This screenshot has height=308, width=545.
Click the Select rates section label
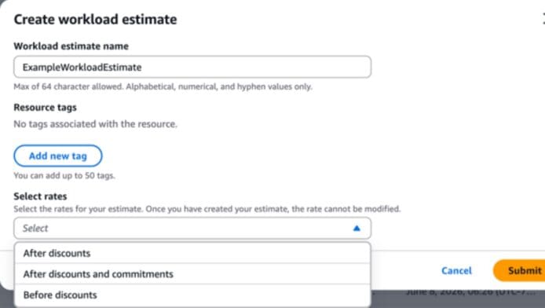pos(40,196)
